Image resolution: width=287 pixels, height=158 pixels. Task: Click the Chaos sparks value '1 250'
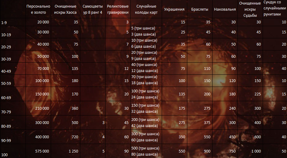tap(73, 151)
